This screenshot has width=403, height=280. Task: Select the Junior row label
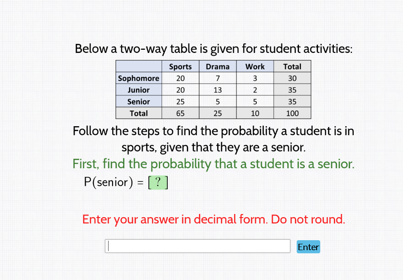[138, 90]
